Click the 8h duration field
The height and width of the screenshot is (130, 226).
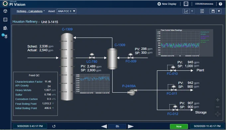117,126
